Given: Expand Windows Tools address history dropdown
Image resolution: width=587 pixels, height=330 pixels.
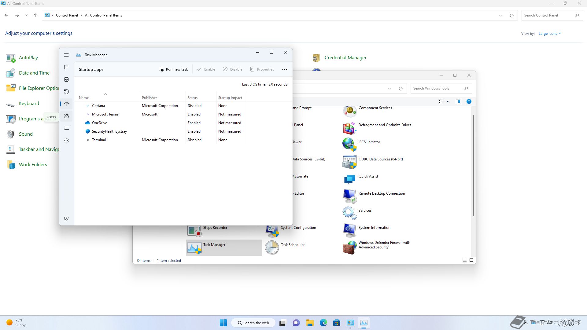Looking at the screenshot, I should (x=389, y=89).
